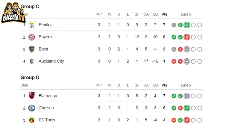Open the Chelsea team name link

point(46,108)
